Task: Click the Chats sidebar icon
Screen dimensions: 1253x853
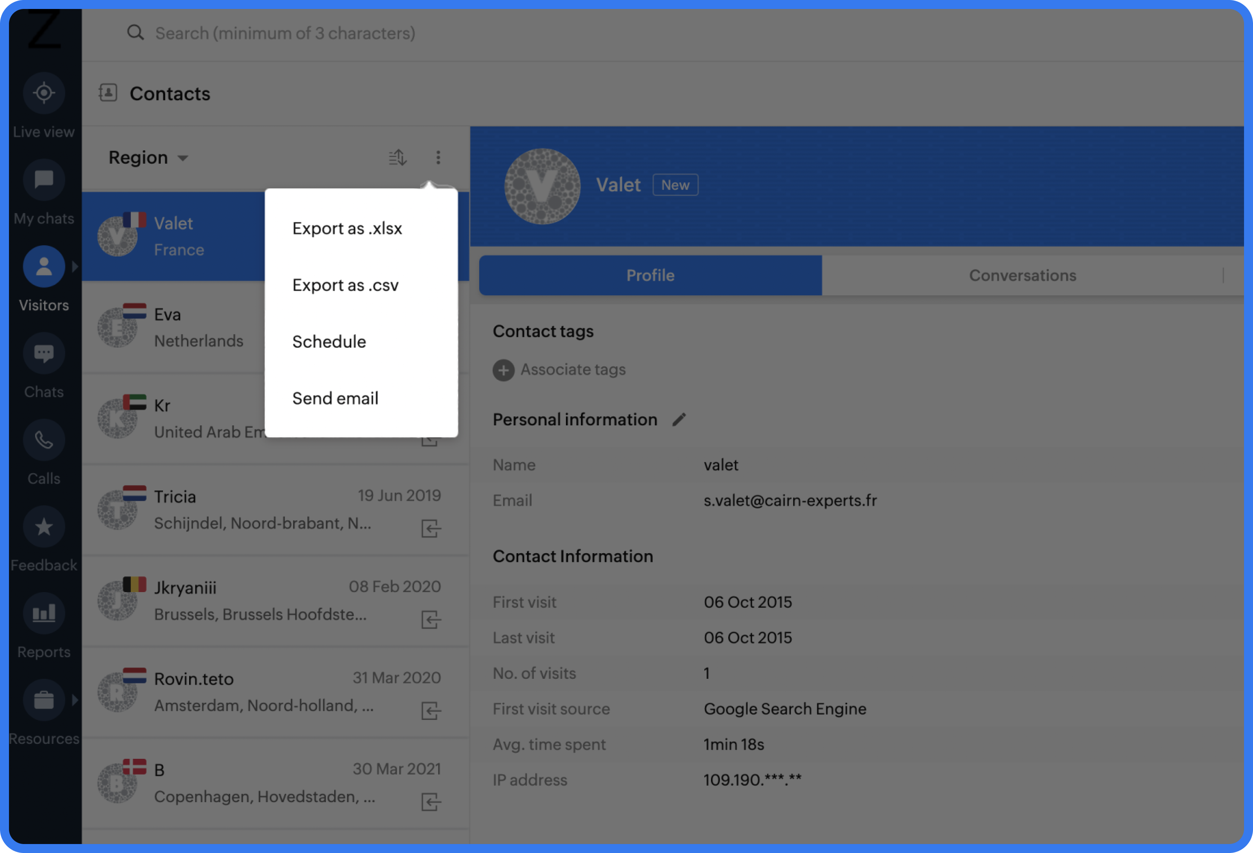Action: (x=44, y=354)
